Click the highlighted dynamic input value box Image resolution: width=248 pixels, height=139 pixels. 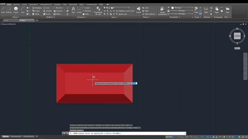pyautogui.click(x=134, y=83)
